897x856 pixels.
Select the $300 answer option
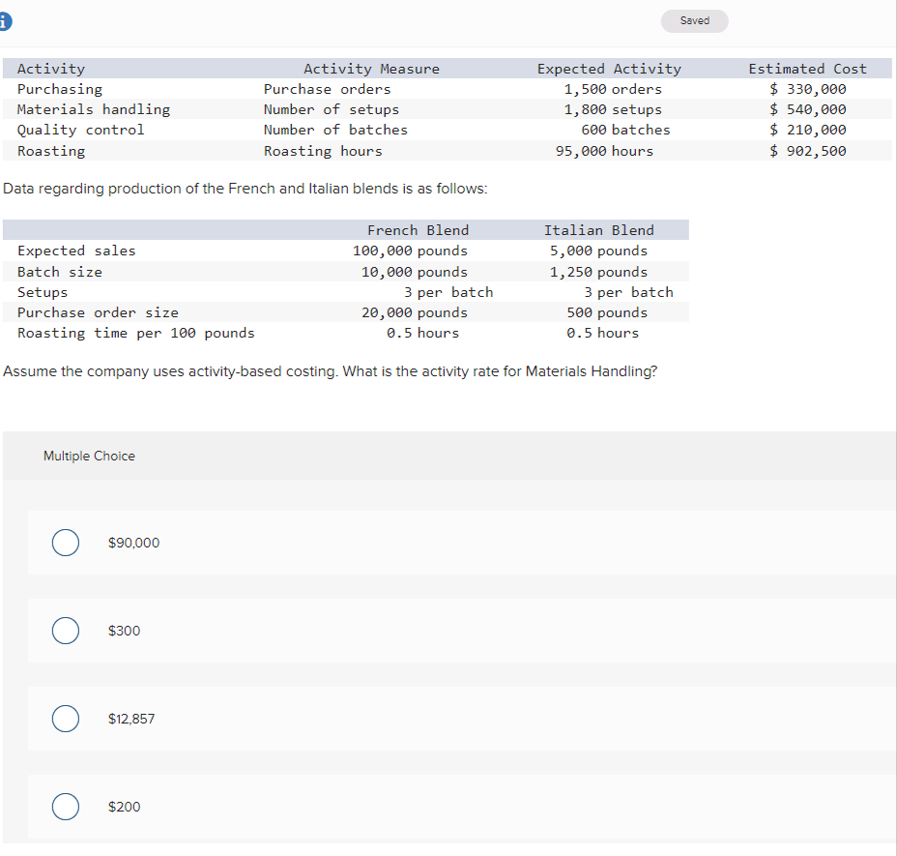65,631
